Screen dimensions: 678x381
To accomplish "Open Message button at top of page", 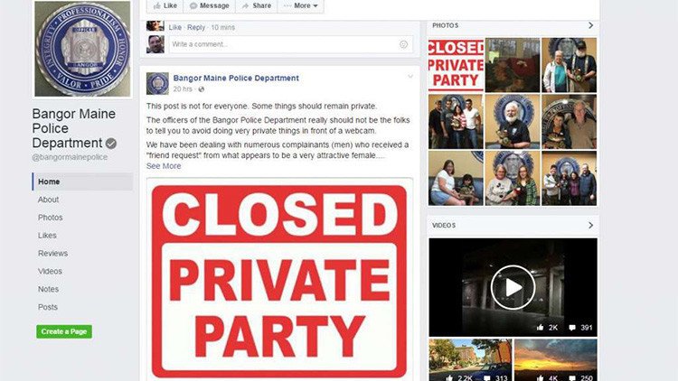I will coord(210,6).
